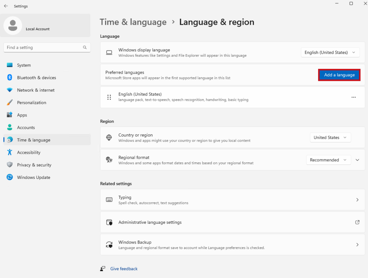Image resolution: width=368 pixels, height=278 pixels.
Task: Click the English language drag handle
Action: [109, 97]
